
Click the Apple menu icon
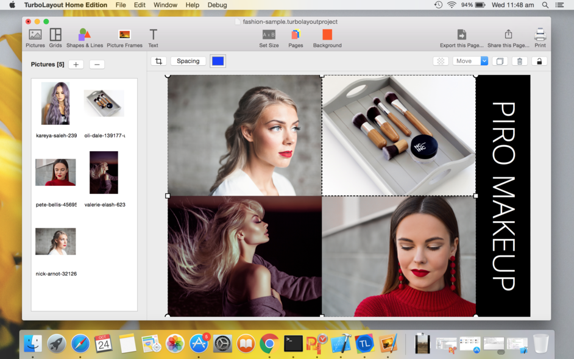coord(12,5)
